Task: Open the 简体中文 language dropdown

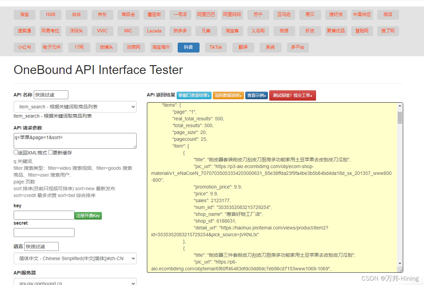Action: point(75,258)
